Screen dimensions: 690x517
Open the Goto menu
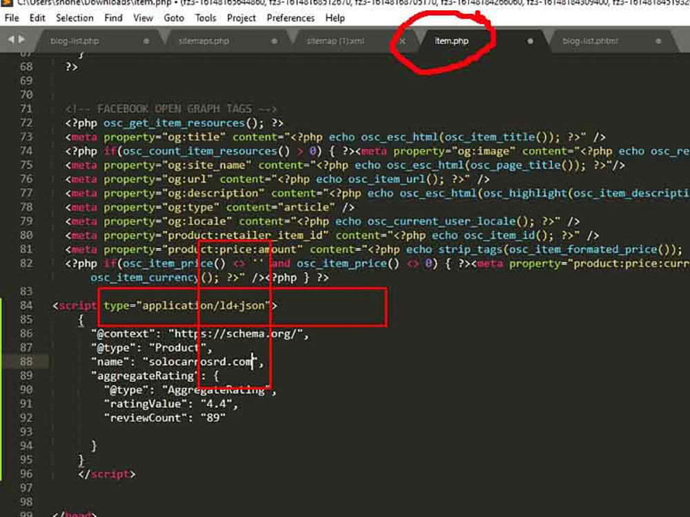tap(174, 18)
